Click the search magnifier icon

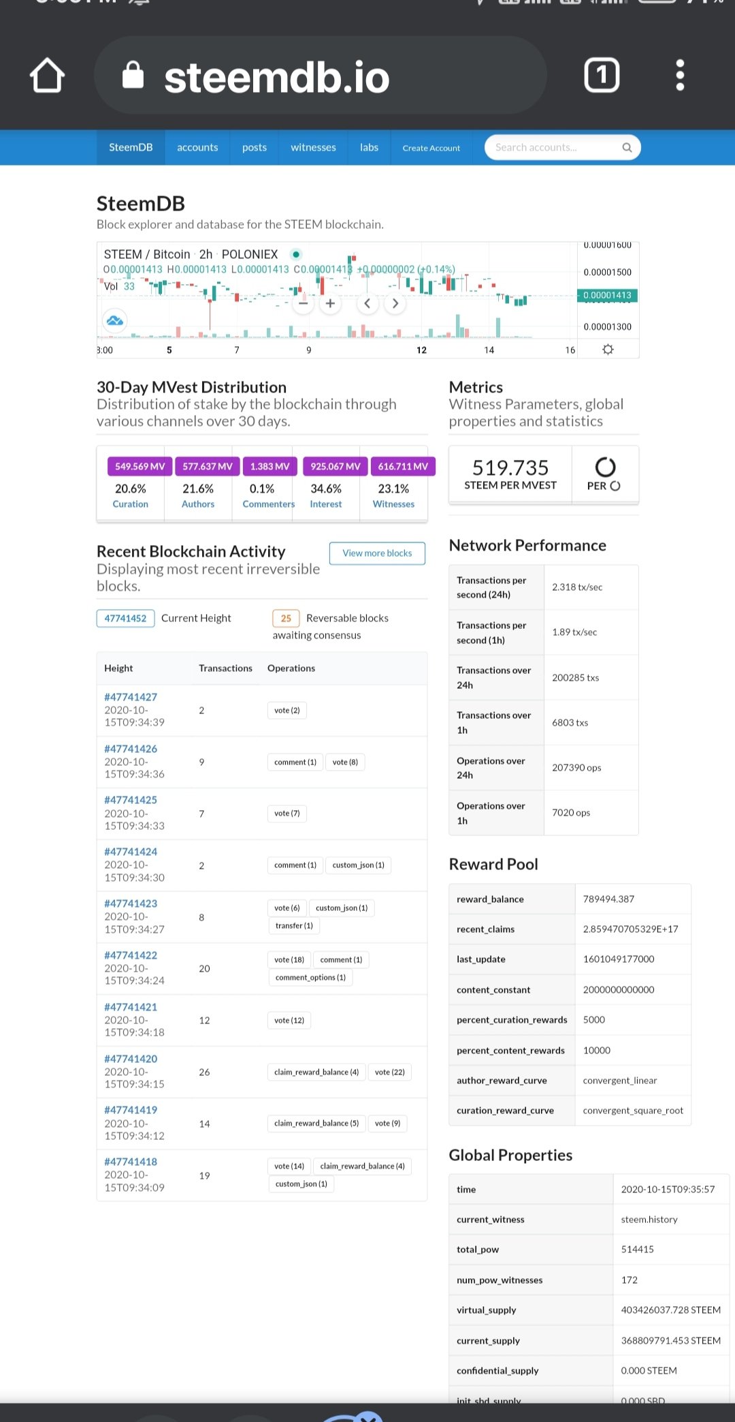point(627,147)
